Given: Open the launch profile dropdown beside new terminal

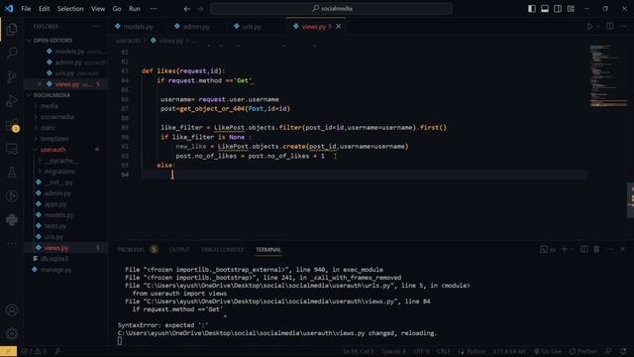Looking at the screenshot, I should pyautogui.click(x=573, y=250).
